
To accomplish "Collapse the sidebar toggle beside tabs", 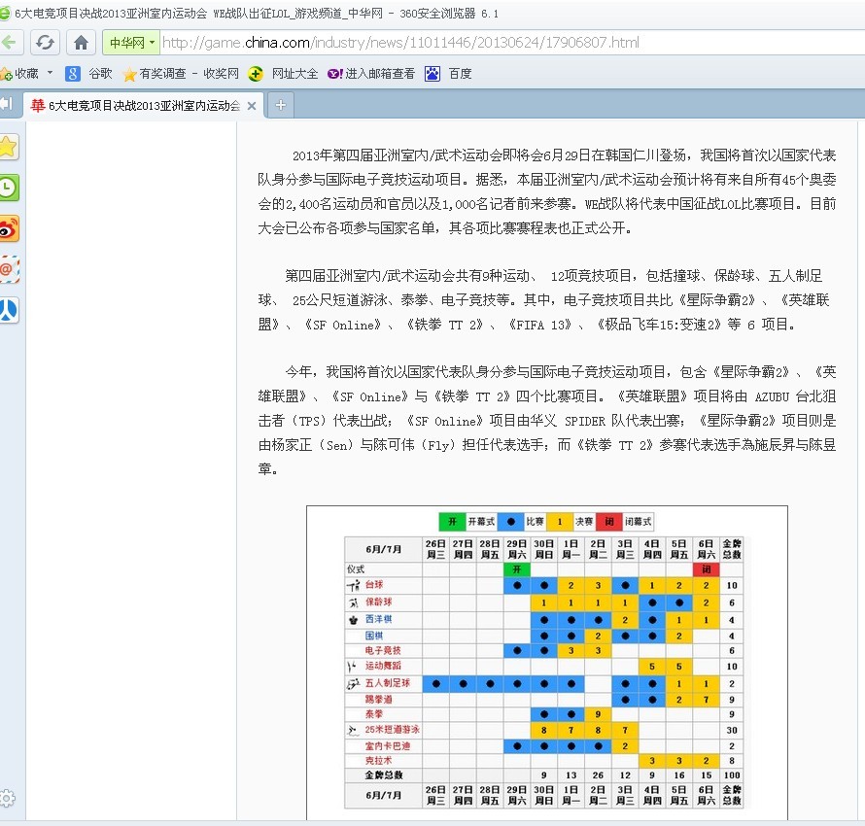I will 7,104.
